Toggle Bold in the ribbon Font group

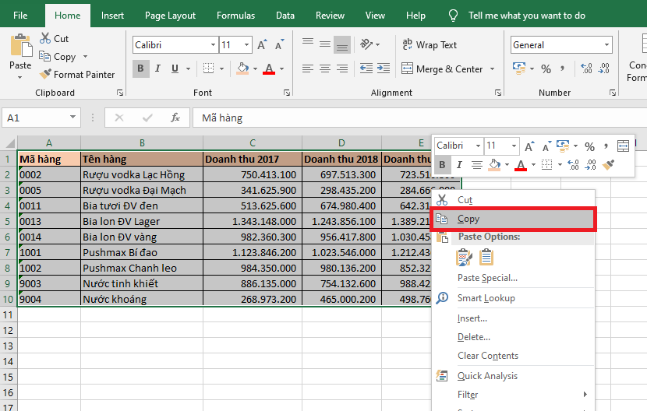pos(140,68)
